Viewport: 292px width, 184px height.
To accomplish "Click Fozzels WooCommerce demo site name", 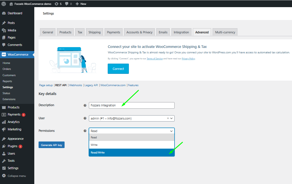I will click(33, 4).
